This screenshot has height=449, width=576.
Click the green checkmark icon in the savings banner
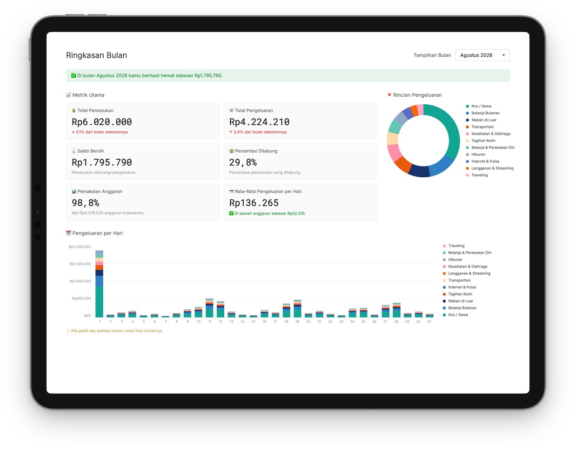pos(74,75)
